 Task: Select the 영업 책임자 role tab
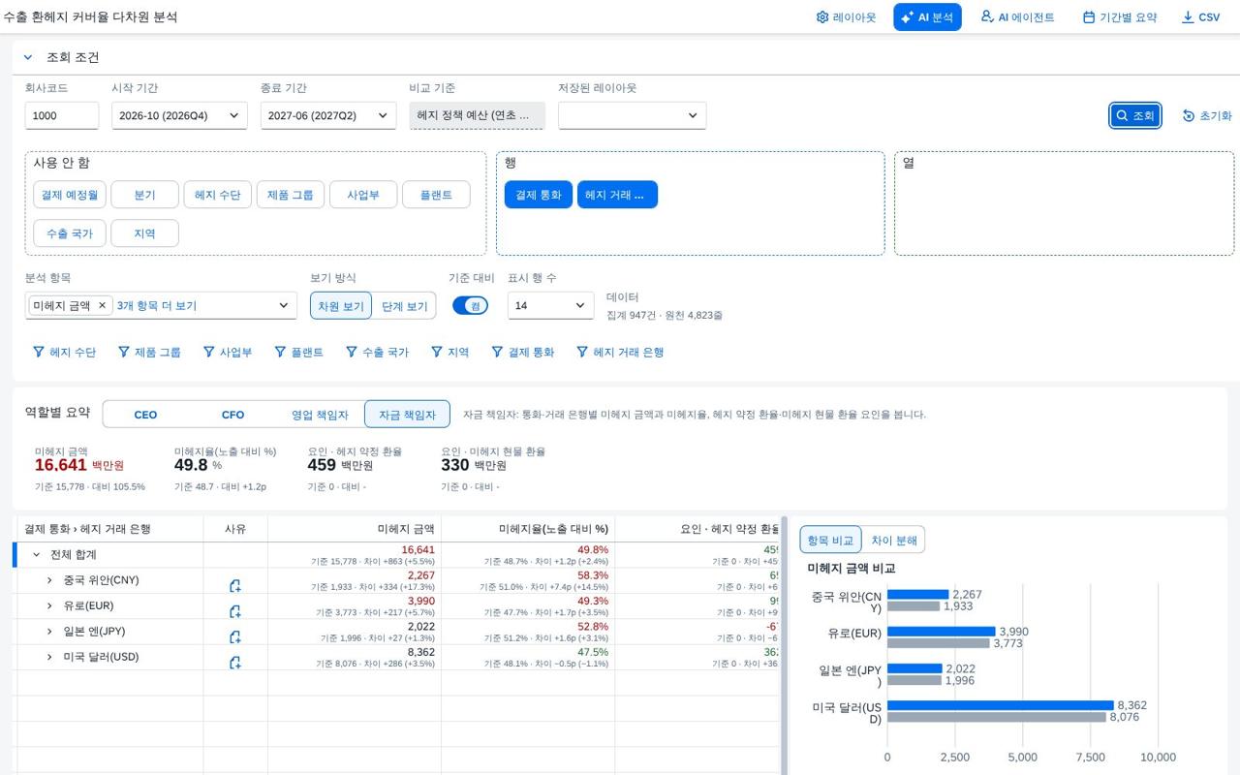click(x=320, y=415)
